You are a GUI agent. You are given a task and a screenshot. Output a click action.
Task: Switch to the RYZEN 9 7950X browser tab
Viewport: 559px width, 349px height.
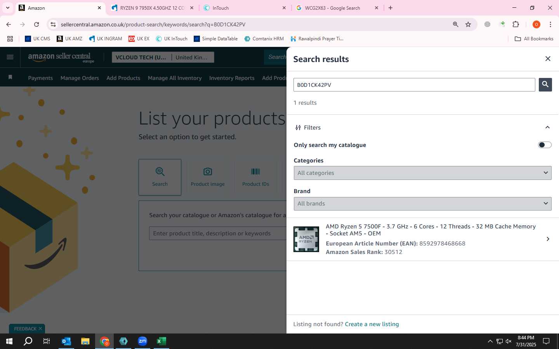[x=152, y=8]
